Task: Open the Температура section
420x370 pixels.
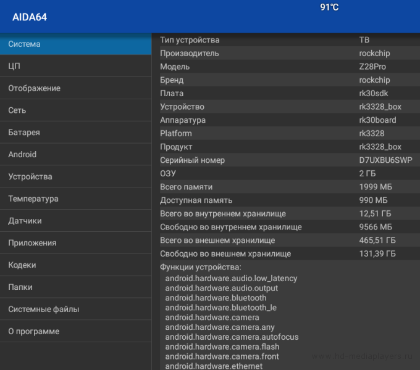Action: [75, 199]
